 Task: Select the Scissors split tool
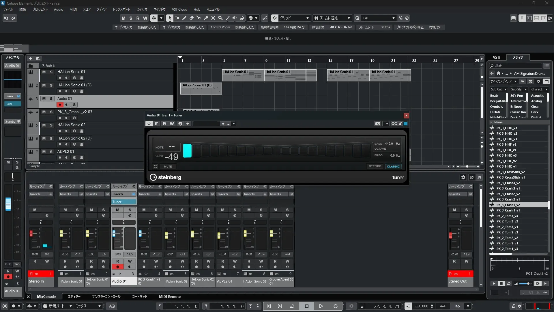tap(199, 18)
